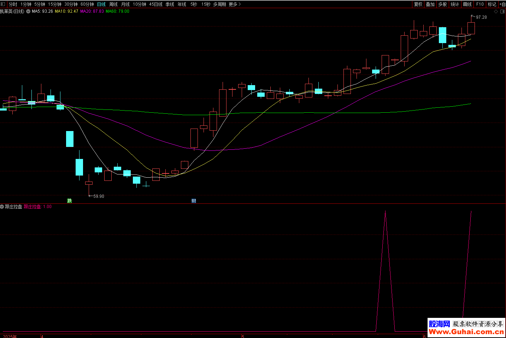Switch to 年线 period

point(182,4)
